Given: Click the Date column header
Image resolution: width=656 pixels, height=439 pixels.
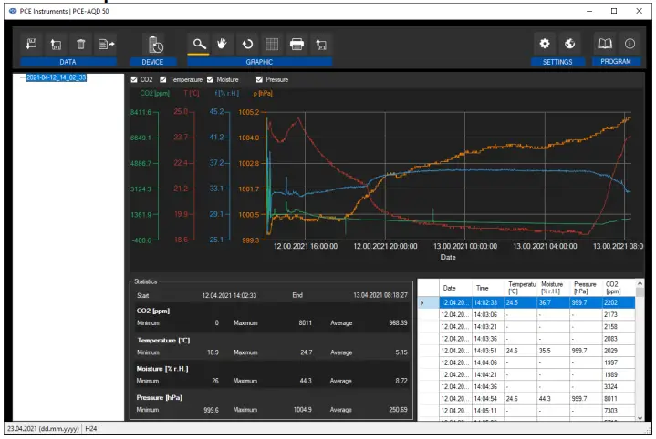Looking at the screenshot, I should (x=455, y=288).
